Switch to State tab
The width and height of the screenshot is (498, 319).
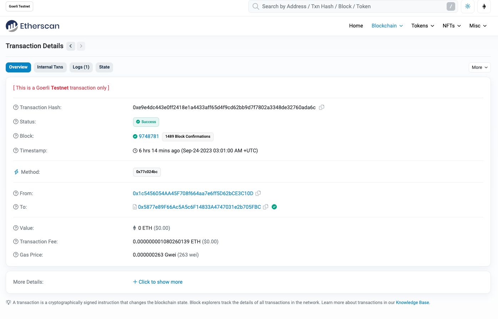click(x=104, y=67)
